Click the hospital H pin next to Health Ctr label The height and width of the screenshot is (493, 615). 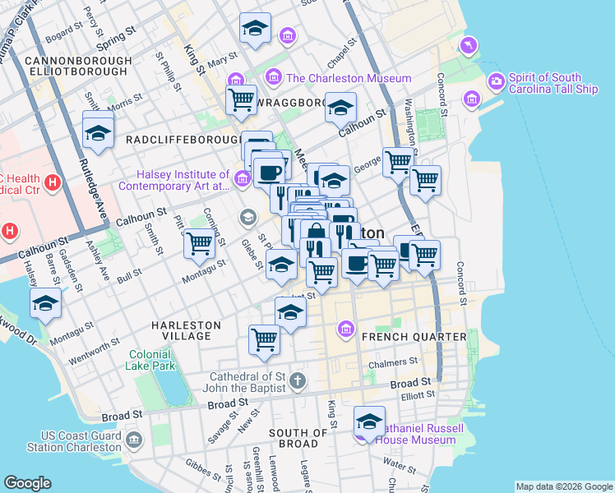coord(53,182)
